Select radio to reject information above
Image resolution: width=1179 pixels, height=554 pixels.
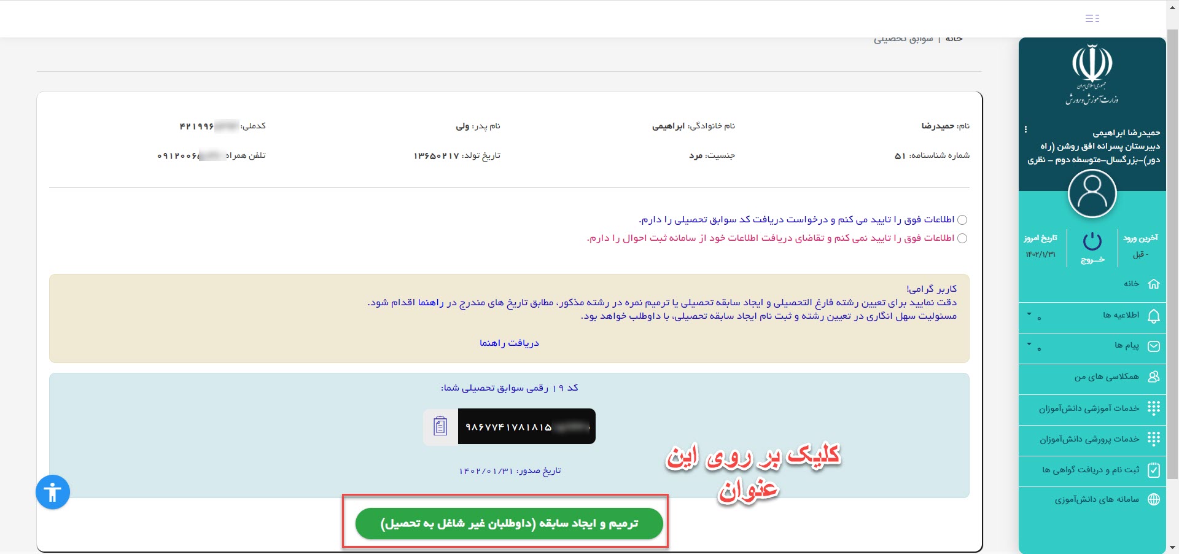(962, 238)
